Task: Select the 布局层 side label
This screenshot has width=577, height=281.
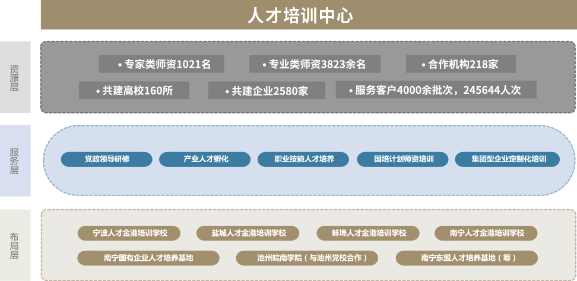Action: click(15, 245)
